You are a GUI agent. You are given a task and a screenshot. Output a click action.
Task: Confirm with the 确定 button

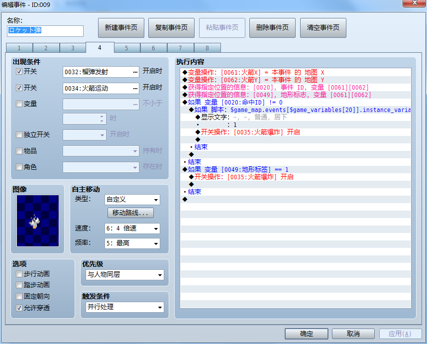pos(307,334)
